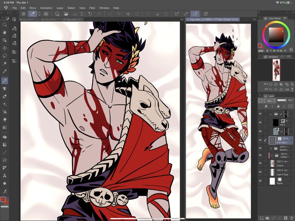This screenshot has width=295, height=221.
Task: Open the hamburger menu in command bar
Action: point(23,14)
